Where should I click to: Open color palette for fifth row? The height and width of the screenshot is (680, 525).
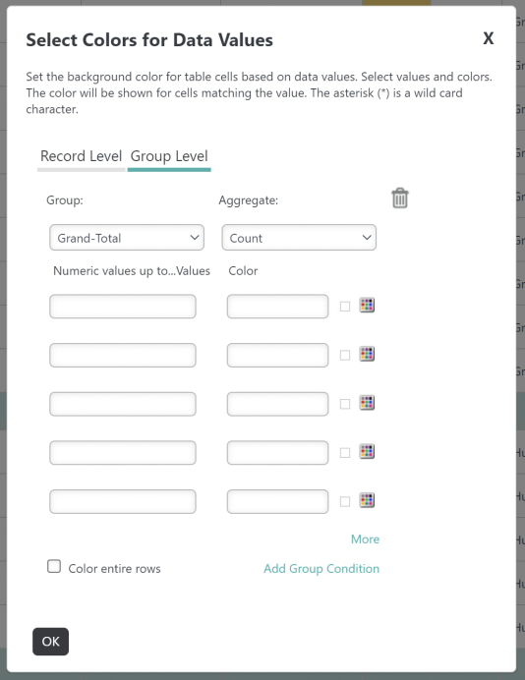pos(367,500)
